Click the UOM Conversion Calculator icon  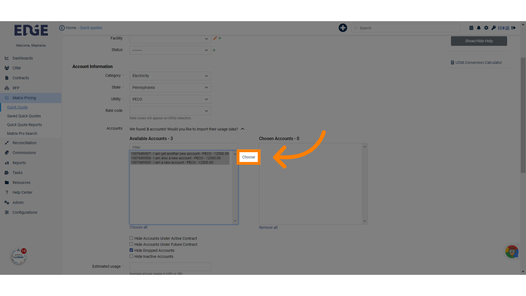click(452, 62)
